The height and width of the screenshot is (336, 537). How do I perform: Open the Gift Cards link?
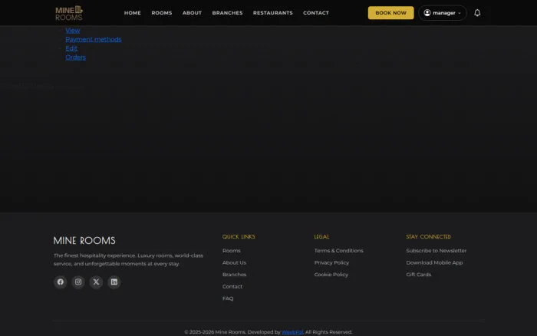point(419,275)
